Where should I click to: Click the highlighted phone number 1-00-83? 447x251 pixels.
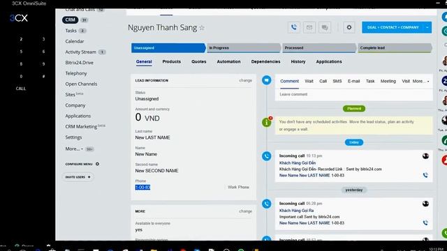142,188
